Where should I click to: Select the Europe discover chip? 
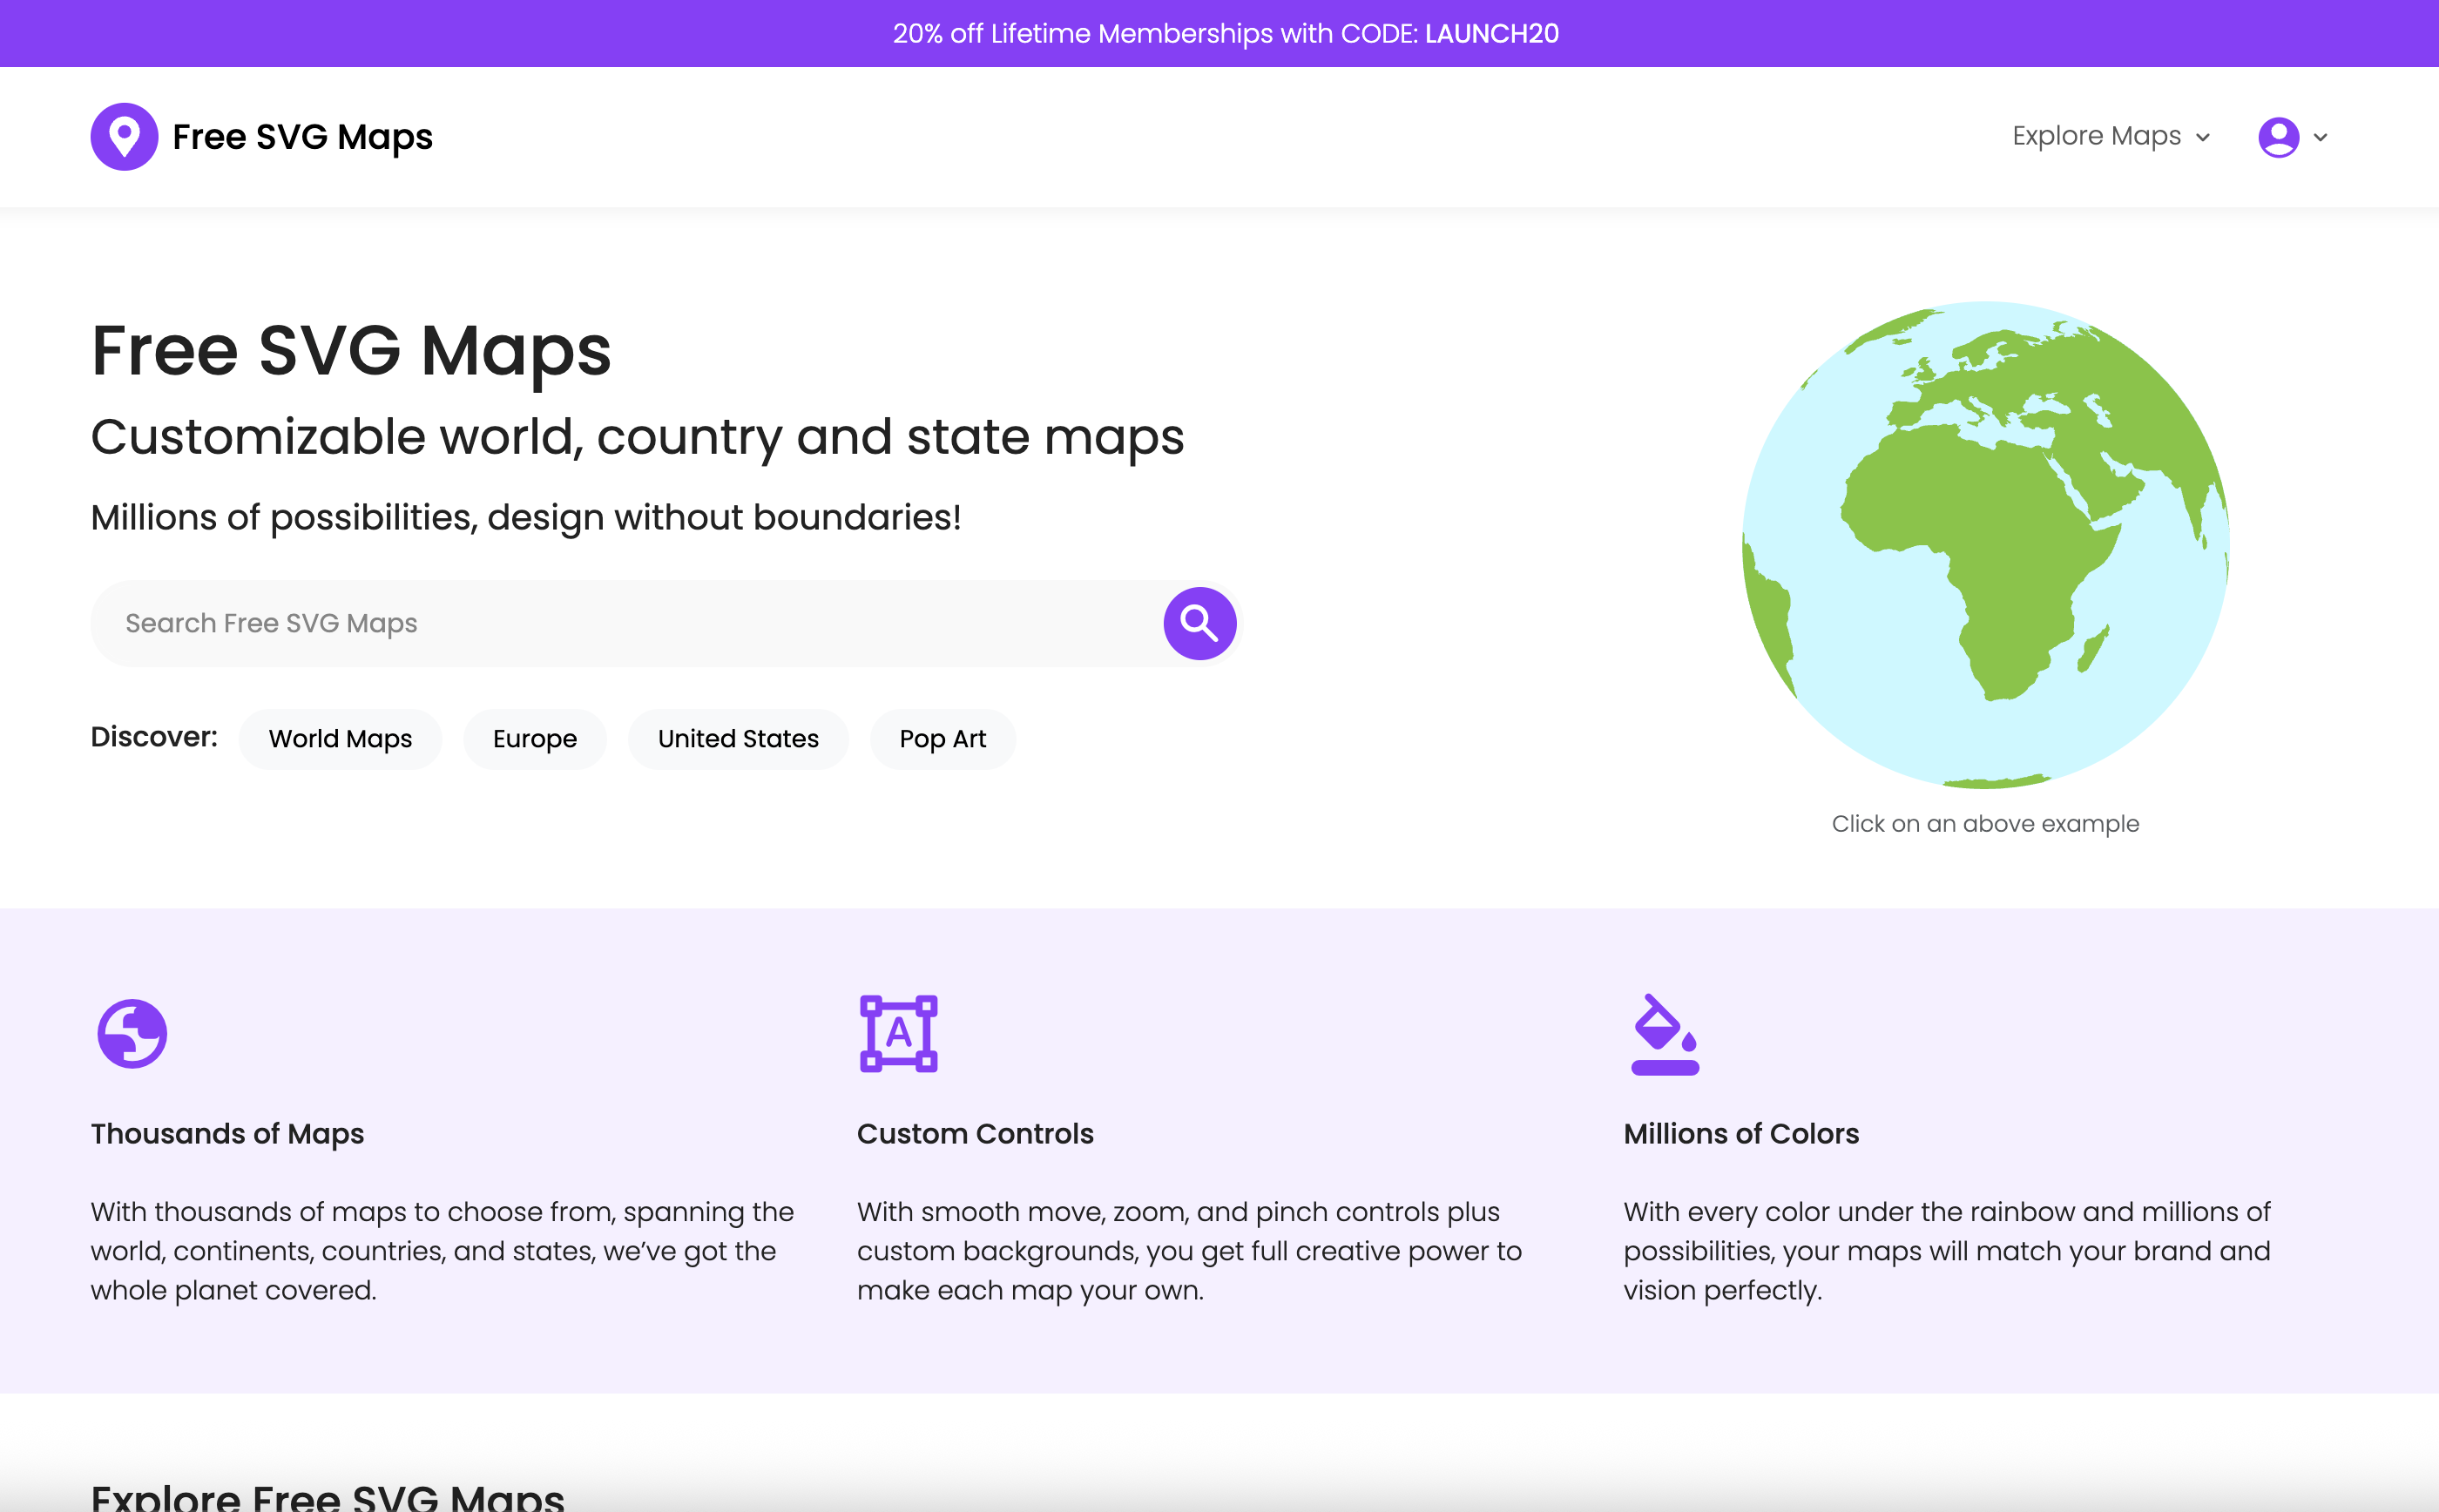click(534, 739)
